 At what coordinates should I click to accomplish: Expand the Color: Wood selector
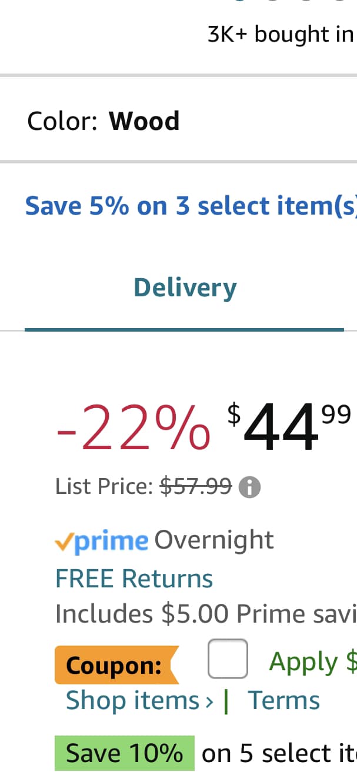(x=104, y=121)
